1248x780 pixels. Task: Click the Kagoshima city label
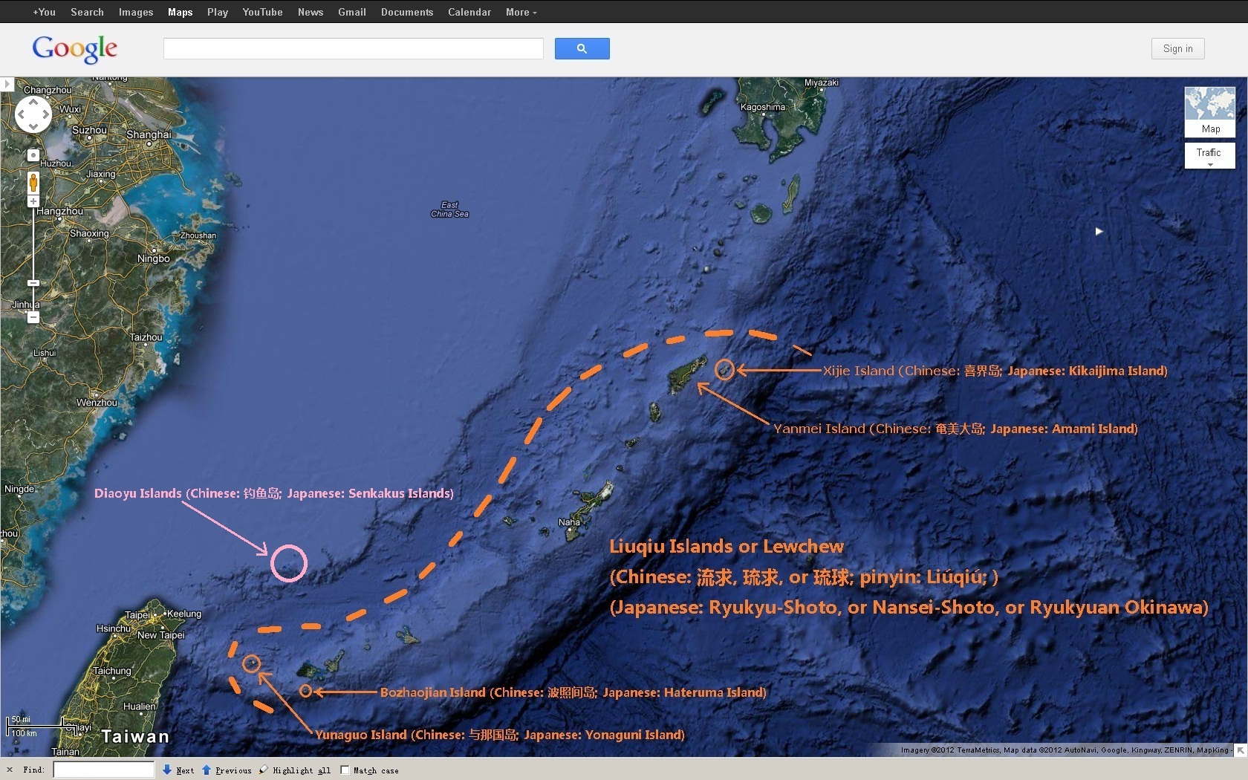coord(763,107)
